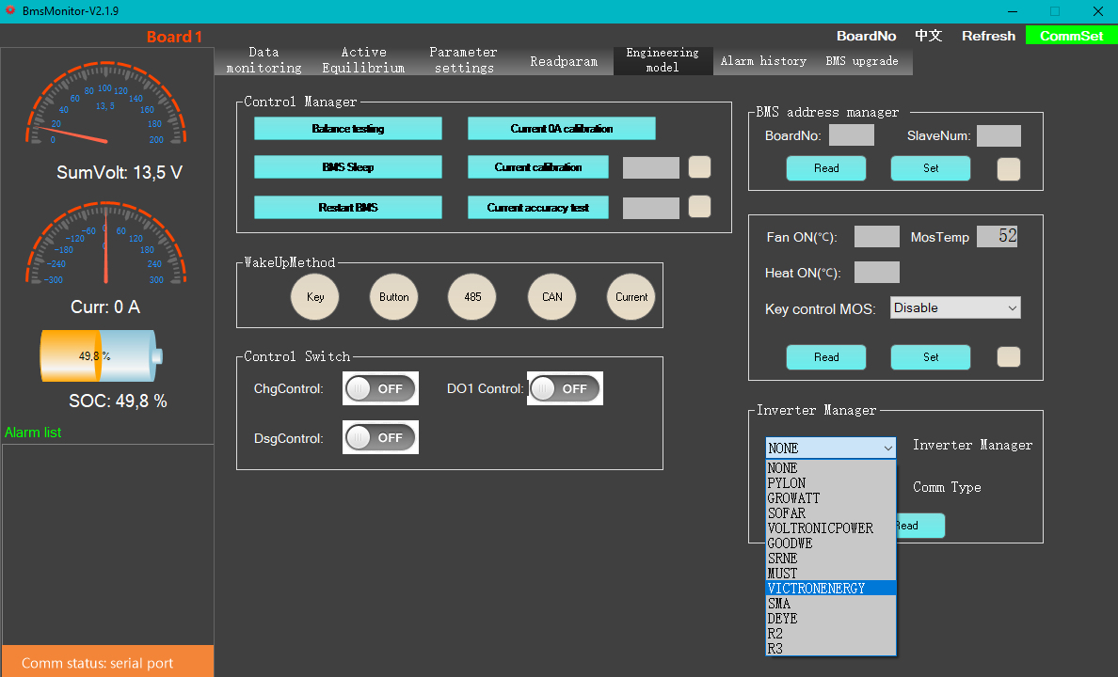
Task: Click status indicator in BMS address manager
Action: click(1008, 169)
